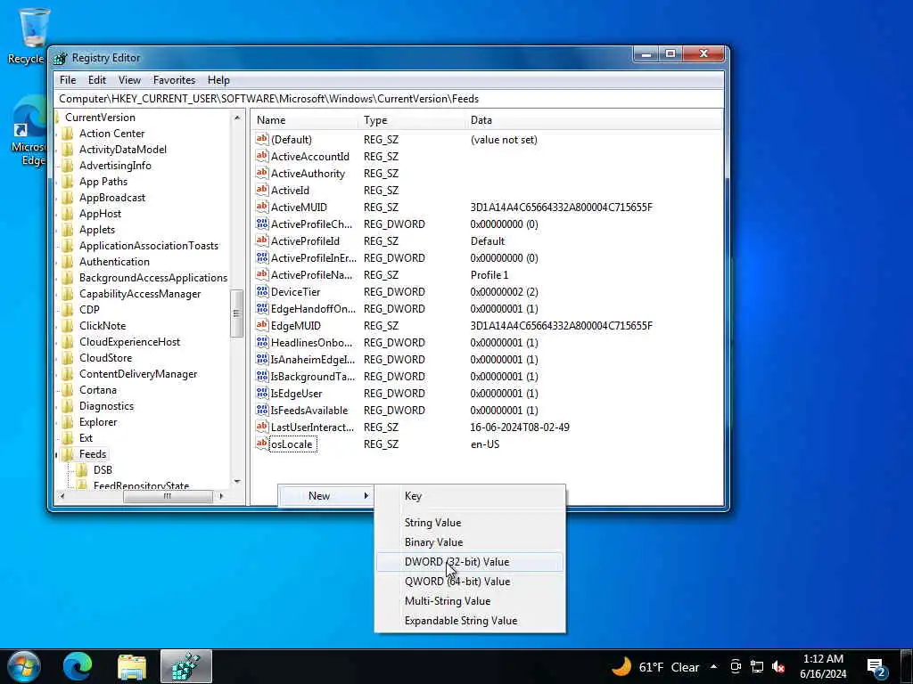Click the ActiveAccountId string value icon

(x=262, y=156)
